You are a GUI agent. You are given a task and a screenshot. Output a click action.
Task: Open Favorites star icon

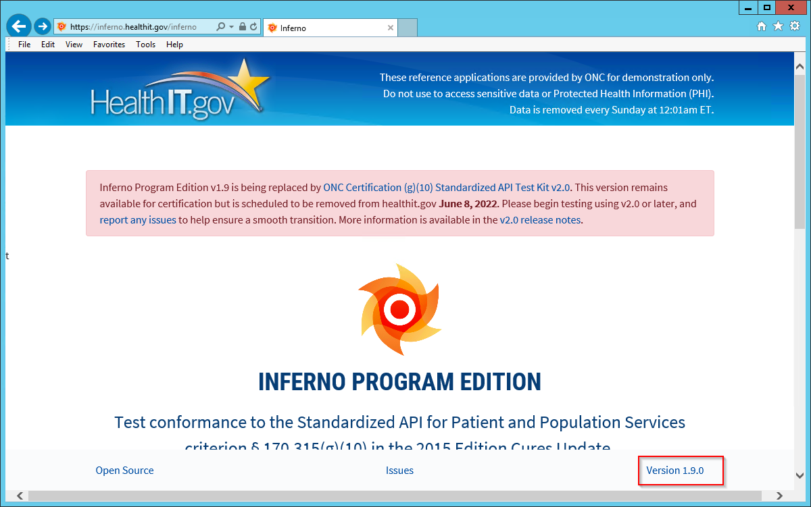point(778,26)
